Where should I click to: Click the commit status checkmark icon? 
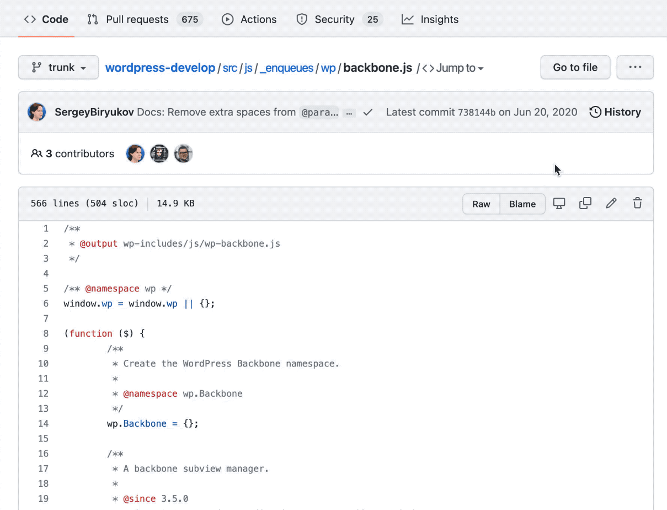click(368, 112)
